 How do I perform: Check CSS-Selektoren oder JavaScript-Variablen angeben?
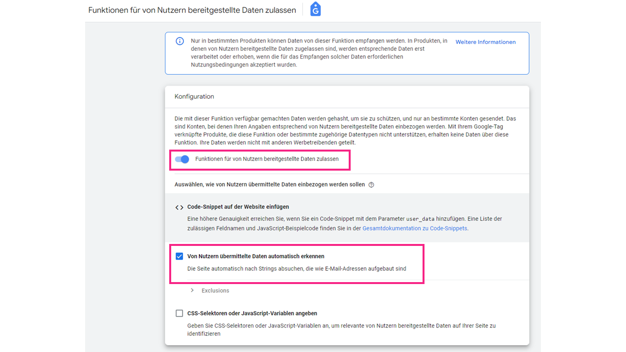pyautogui.click(x=179, y=313)
